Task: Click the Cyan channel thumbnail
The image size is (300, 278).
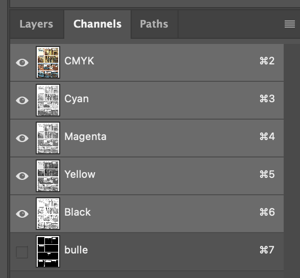Action: pyautogui.click(x=48, y=100)
